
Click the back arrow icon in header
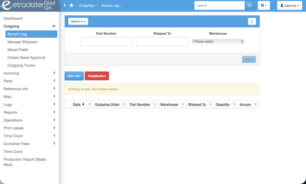coord(65,5)
